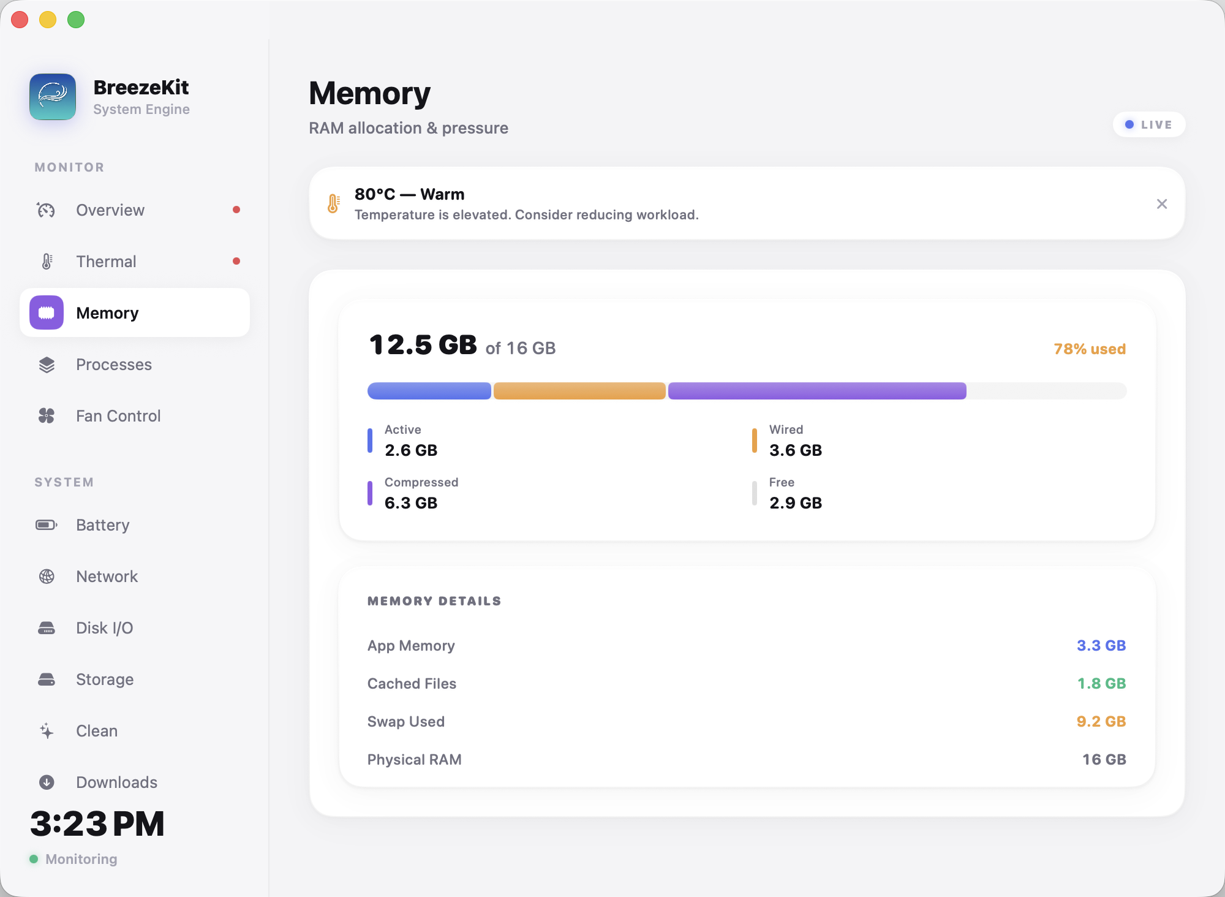Image resolution: width=1225 pixels, height=897 pixels.
Task: Click the BreezeKit app logo
Action: (53, 97)
